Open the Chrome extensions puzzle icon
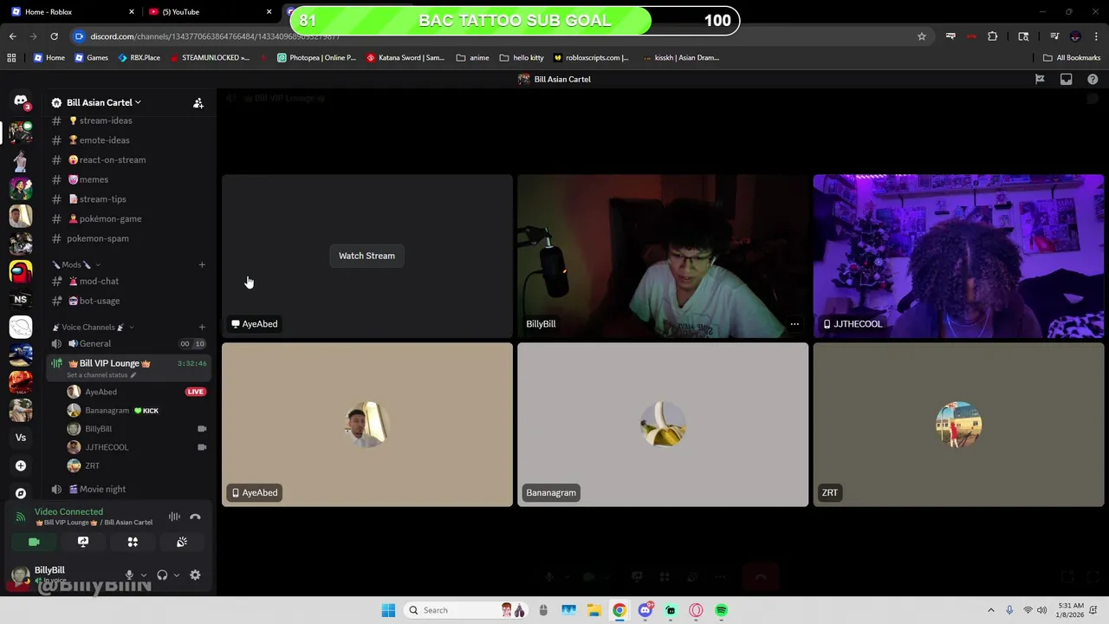This screenshot has width=1109, height=624. pyautogui.click(x=993, y=36)
